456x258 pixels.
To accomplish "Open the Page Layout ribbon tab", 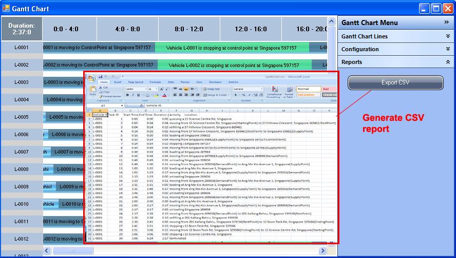I will (136, 82).
